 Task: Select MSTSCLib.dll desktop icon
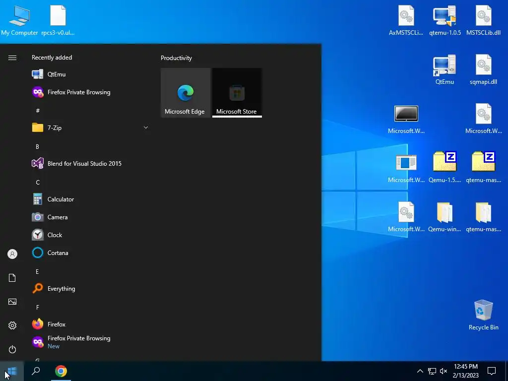pyautogui.click(x=483, y=20)
